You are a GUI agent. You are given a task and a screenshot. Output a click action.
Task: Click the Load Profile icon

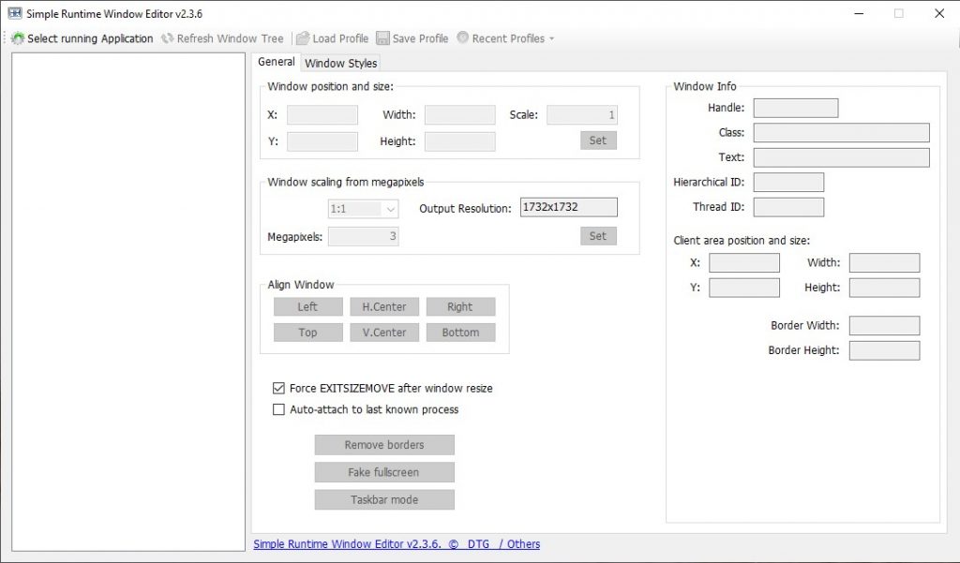click(x=303, y=38)
